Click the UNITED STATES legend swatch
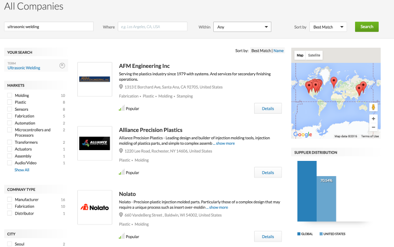 pos(321,234)
